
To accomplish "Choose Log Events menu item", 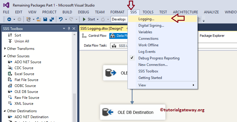I will (x=163, y=52).
